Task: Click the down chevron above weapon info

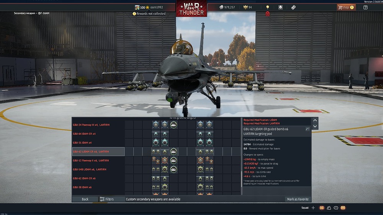Action: (315, 126)
